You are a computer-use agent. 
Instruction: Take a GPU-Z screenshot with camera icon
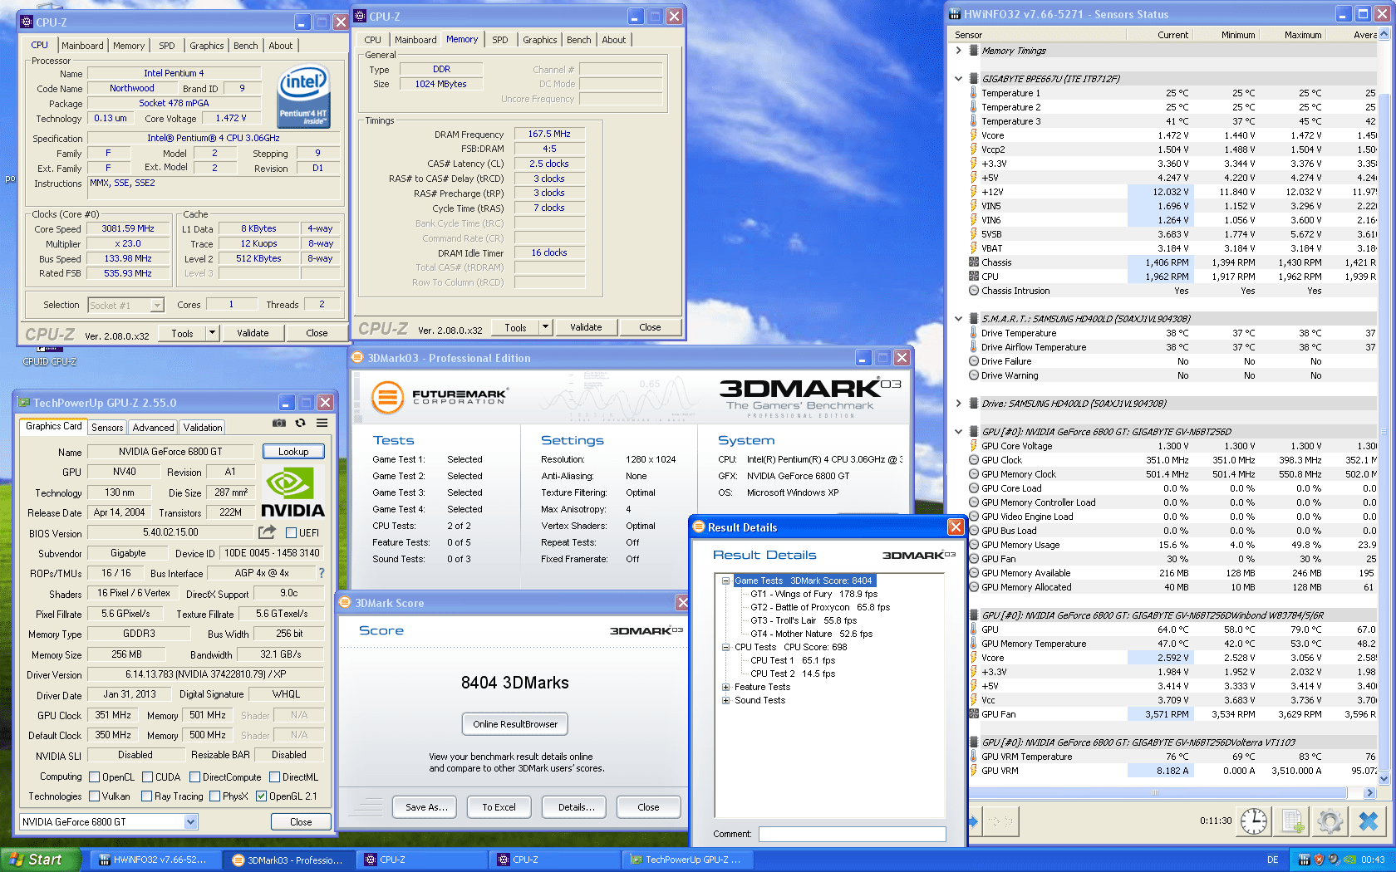(x=279, y=424)
